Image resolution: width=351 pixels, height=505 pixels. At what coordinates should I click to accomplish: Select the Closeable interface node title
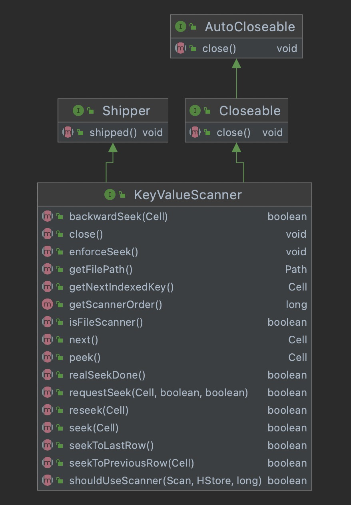coord(249,111)
